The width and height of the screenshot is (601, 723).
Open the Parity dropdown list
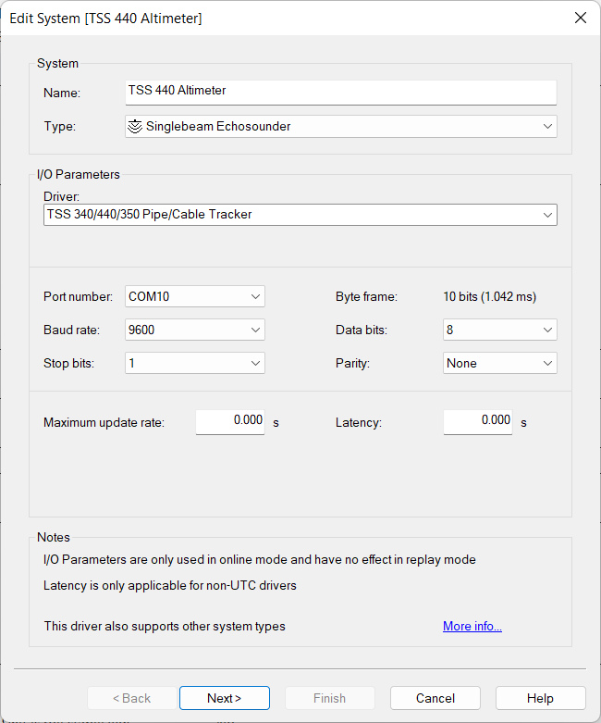click(x=499, y=363)
